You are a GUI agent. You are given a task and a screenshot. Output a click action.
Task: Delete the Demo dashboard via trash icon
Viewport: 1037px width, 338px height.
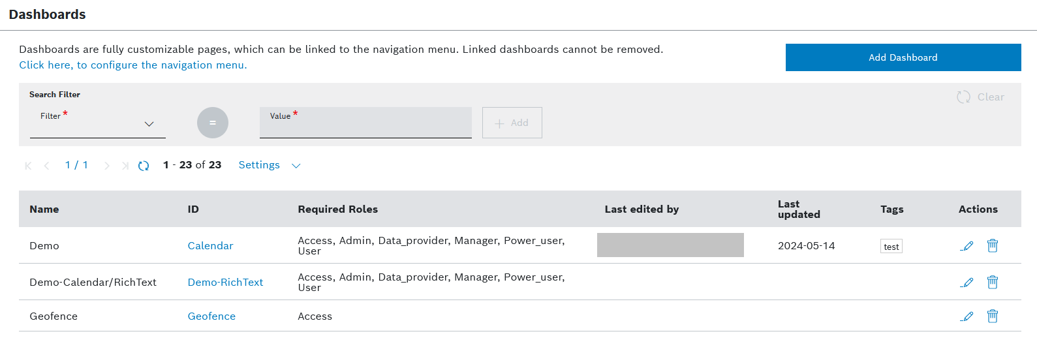993,245
